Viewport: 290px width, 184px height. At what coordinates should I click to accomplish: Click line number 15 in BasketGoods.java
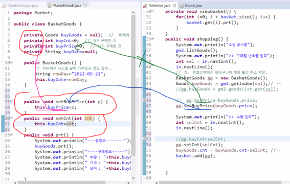(x=7, y=90)
